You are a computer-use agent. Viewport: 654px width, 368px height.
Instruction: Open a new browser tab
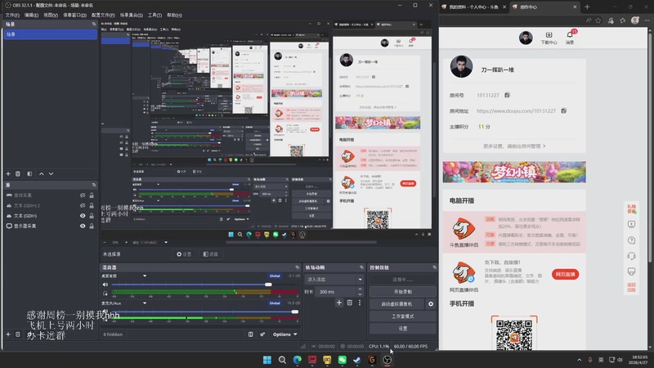pyautogui.click(x=587, y=7)
